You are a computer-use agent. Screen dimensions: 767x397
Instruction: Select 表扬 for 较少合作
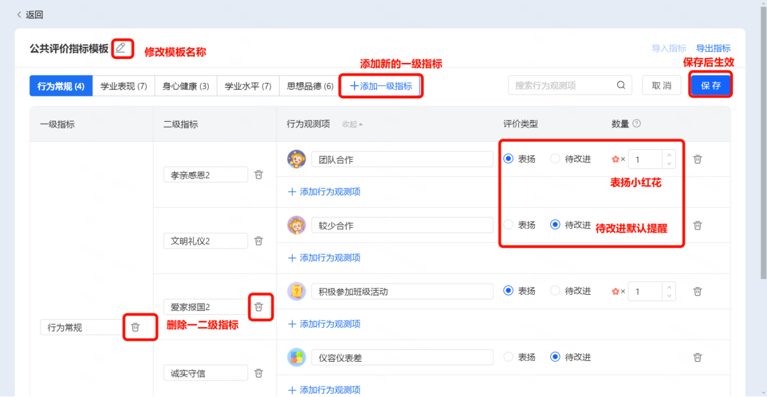pos(508,225)
